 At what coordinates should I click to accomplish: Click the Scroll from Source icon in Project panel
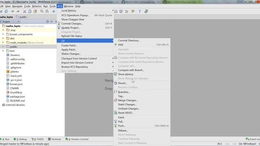click(x=48, y=21)
